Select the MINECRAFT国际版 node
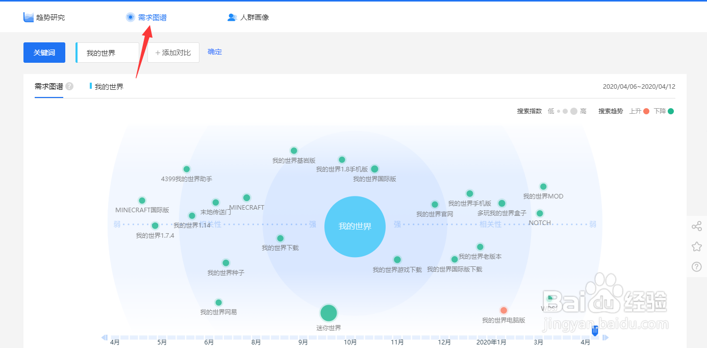The height and width of the screenshot is (348, 707). (142, 201)
